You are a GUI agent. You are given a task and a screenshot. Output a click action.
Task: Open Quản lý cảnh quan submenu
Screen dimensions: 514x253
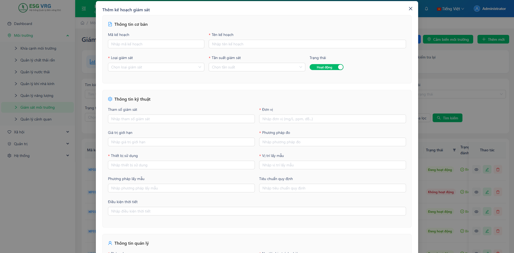pos(38,119)
